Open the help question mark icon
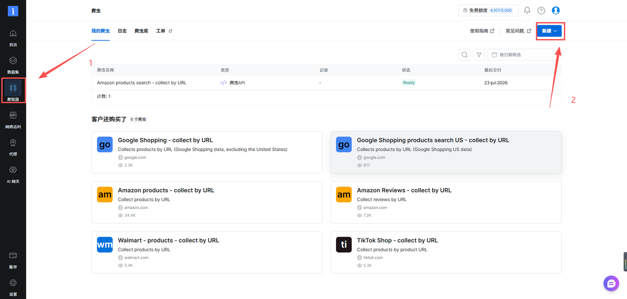This screenshot has height=299, width=627. tap(541, 10)
